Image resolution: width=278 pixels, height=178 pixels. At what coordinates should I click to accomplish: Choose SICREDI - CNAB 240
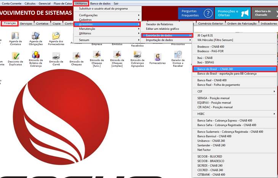pos(235,165)
